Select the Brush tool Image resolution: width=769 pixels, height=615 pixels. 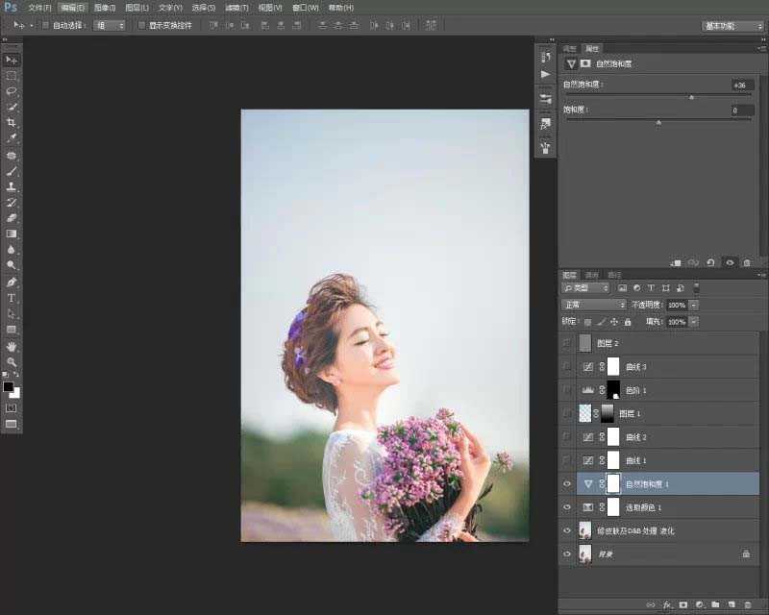(x=12, y=171)
